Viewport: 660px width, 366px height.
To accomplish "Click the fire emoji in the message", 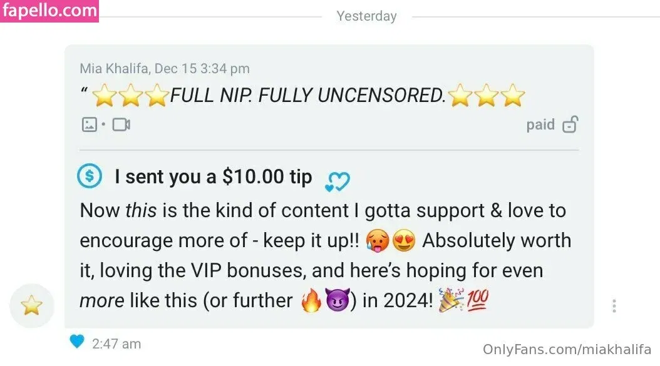I will click(x=311, y=301).
